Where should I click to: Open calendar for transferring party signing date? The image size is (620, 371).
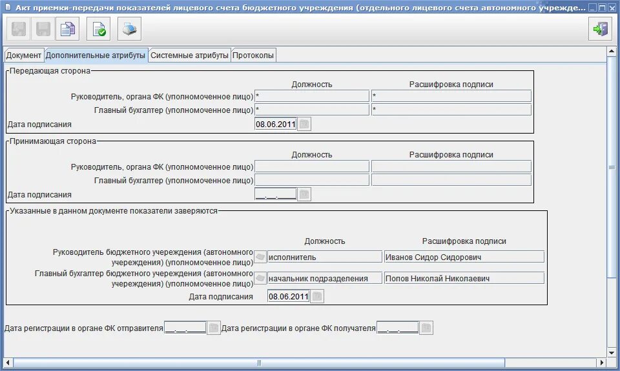[x=304, y=124]
